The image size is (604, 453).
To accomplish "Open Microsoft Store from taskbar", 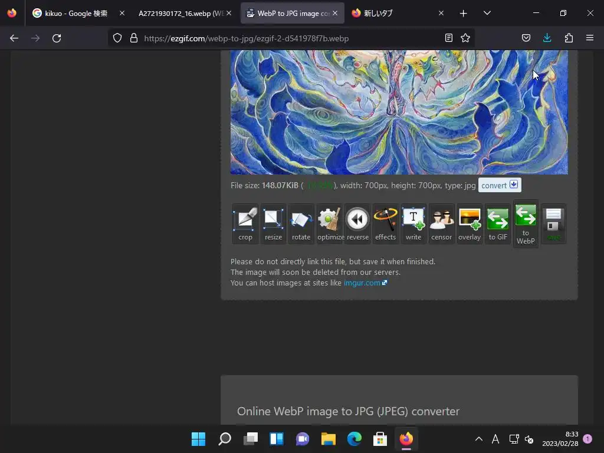I will coord(380,439).
